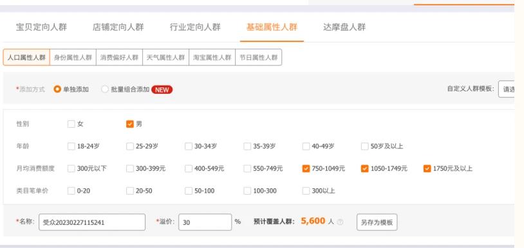Click the 性别 row label
This screenshot has width=524, height=248.
pyautogui.click(x=23, y=124)
